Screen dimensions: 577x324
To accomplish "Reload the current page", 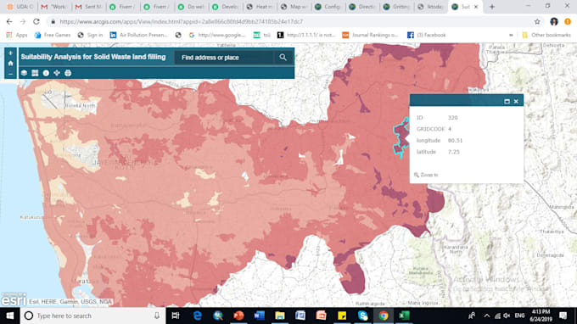I will 36,22.
